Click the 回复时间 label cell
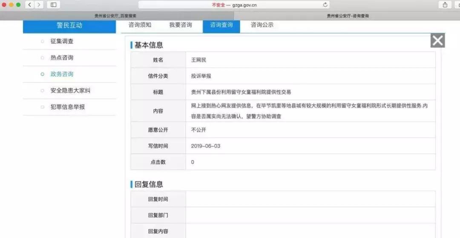 tap(158, 199)
